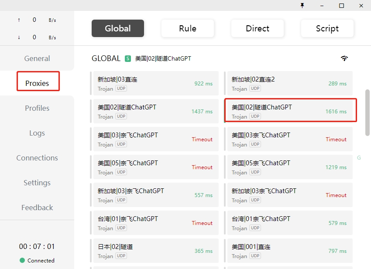Select the Global proxy mode
This screenshot has height=269, width=371.
coord(118,28)
